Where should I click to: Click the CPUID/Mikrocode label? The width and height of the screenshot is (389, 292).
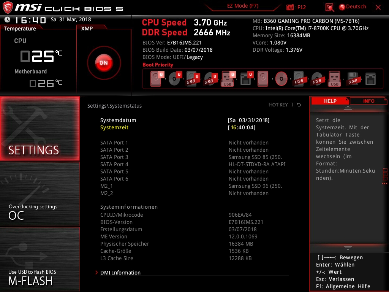pos(122,215)
